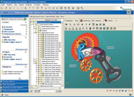Click the plus icon below the structure tree

[57, 91]
